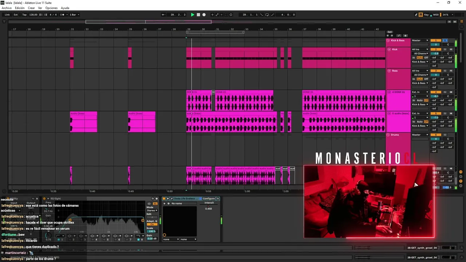Set Kick track monitor to In
466x262 pixels.
[414, 57]
